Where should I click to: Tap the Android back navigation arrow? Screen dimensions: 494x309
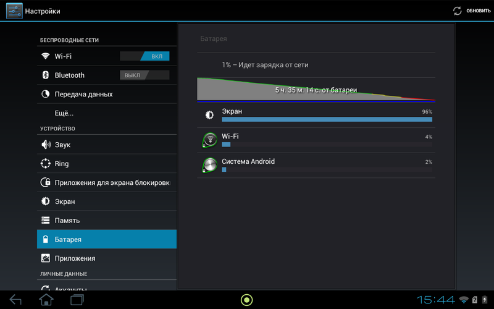(15, 300)
